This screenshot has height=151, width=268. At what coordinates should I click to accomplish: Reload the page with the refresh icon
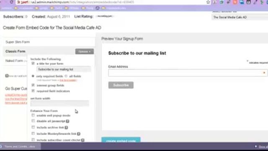coord(11,2)
